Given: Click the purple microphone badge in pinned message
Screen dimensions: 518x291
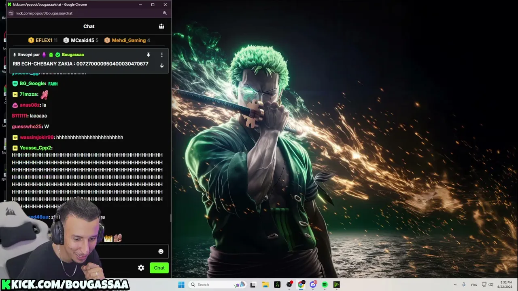Looking at the screenshot, I should (44, 55).
